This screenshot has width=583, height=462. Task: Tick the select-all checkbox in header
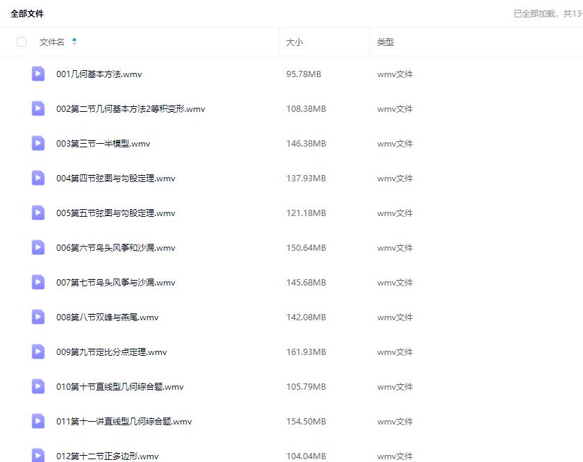pos(22,42)
